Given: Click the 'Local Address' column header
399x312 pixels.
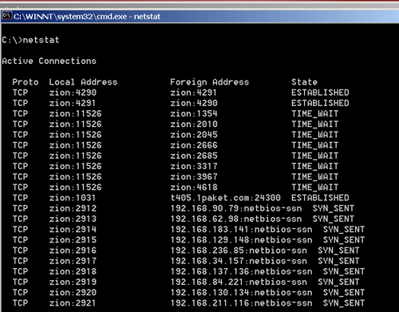Looking at the screenshot, I should click(83, 82).
